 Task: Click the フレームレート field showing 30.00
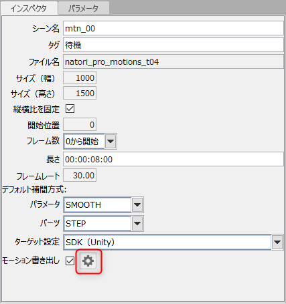tap(80, 175)
